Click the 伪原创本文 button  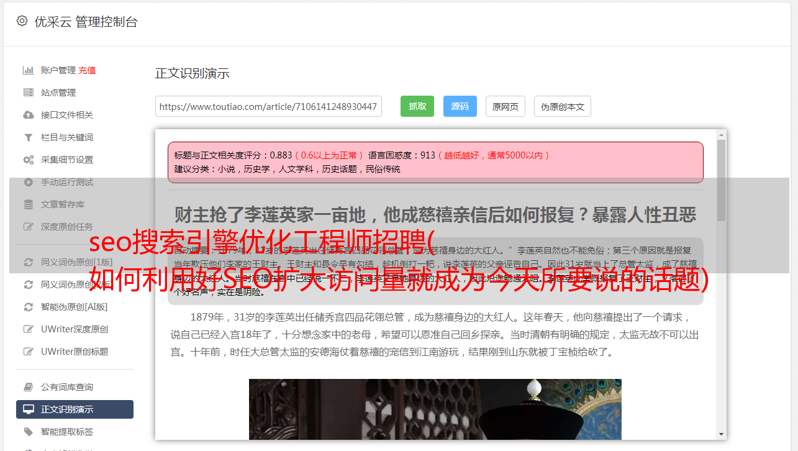point(563,106)
